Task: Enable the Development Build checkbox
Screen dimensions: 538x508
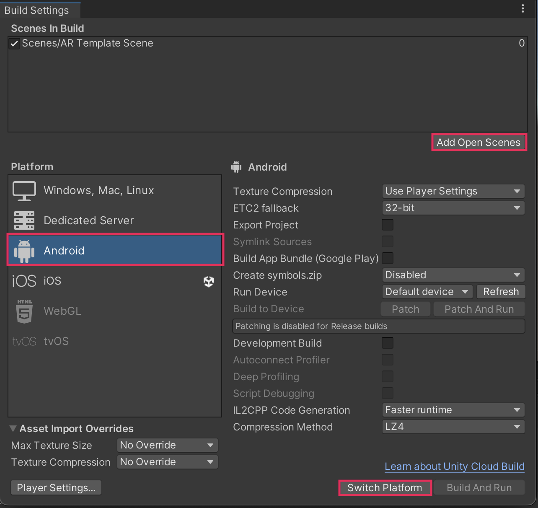Action: click(388, 343)
